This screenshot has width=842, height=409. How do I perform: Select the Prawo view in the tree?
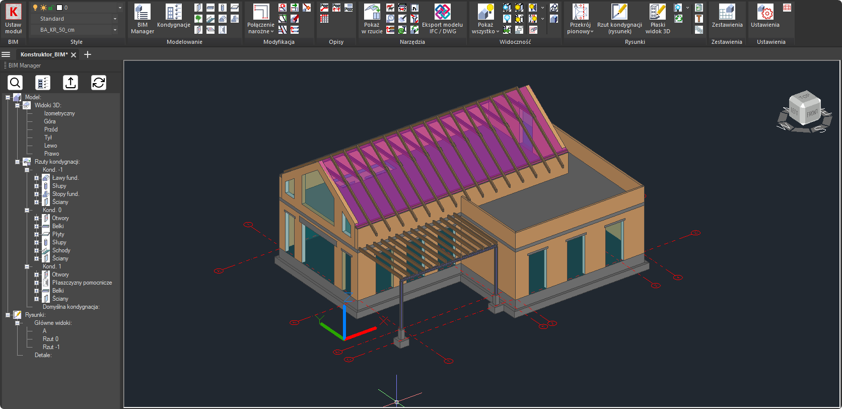click(51, 154)
